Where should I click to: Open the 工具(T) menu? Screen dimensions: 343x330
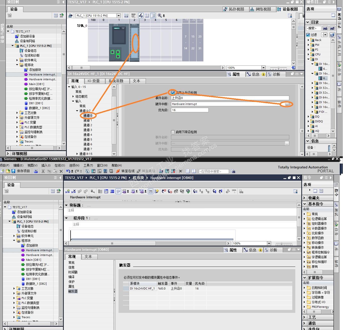click(88, 165)
